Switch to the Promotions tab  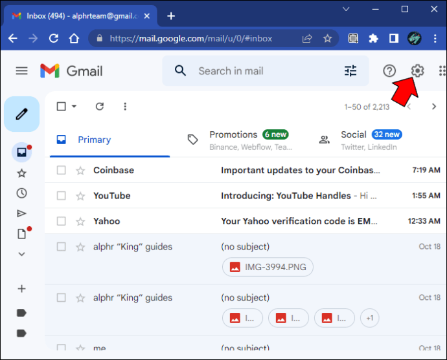click(x=242, y=140)
